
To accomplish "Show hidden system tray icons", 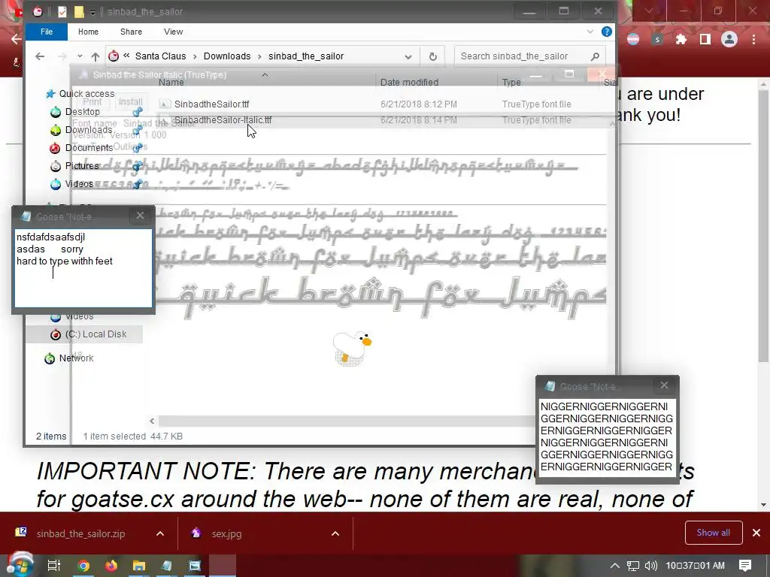I will pos(615,566).
